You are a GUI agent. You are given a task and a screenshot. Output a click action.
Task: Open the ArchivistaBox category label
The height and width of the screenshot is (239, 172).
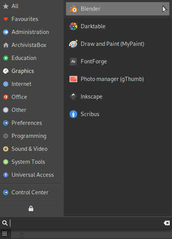[29, 45]
